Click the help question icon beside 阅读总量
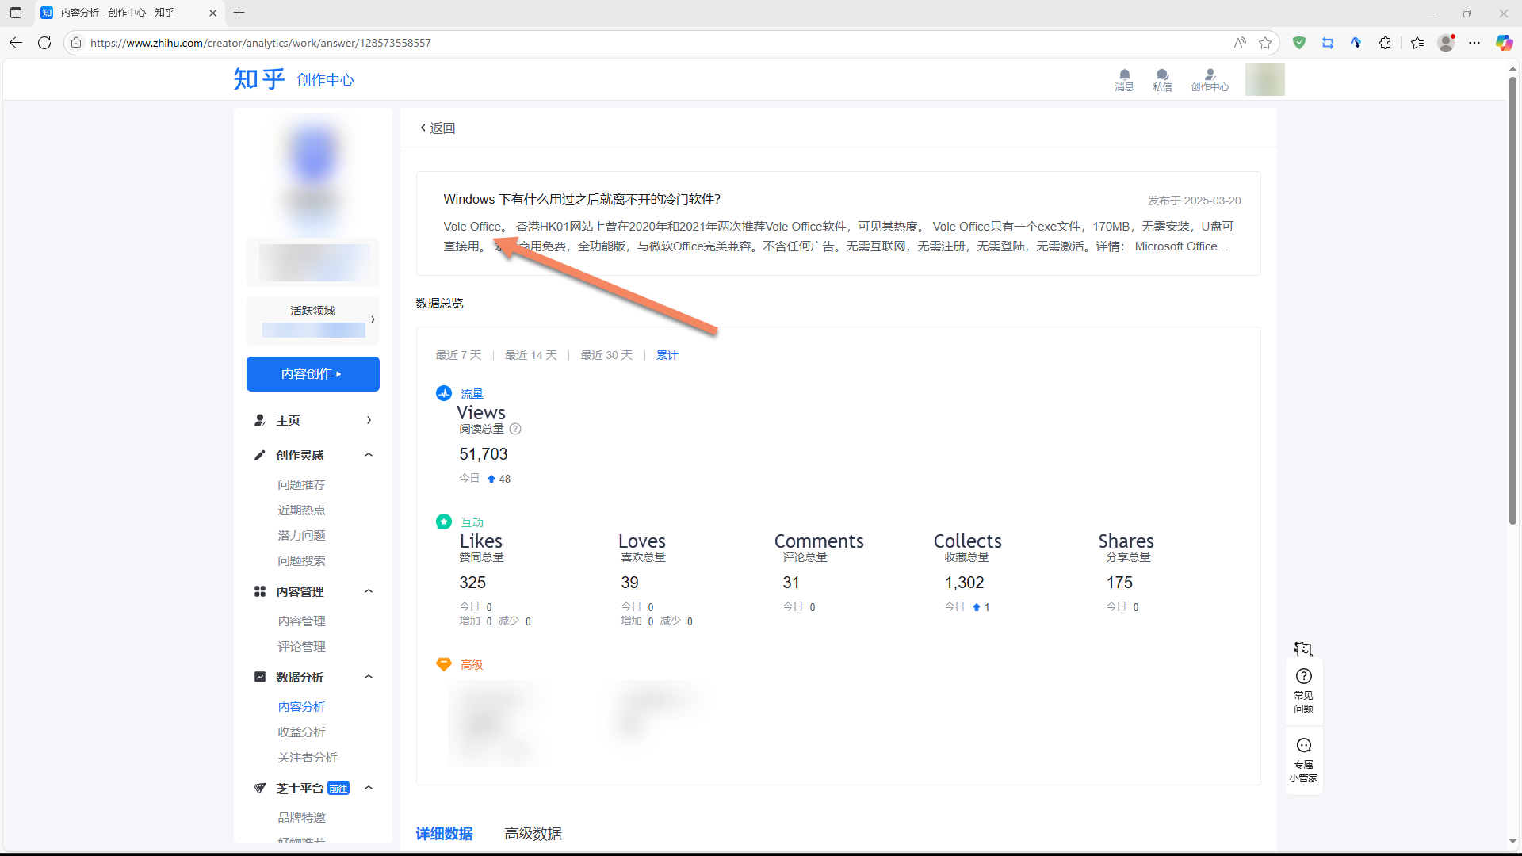 point(515,429)
